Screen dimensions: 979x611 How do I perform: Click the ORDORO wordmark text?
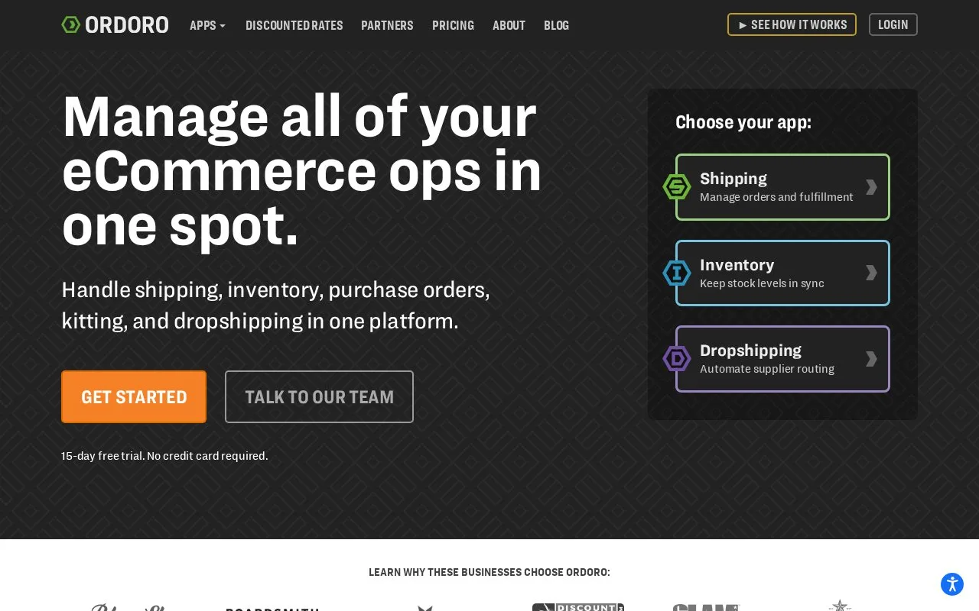point(127,24)
